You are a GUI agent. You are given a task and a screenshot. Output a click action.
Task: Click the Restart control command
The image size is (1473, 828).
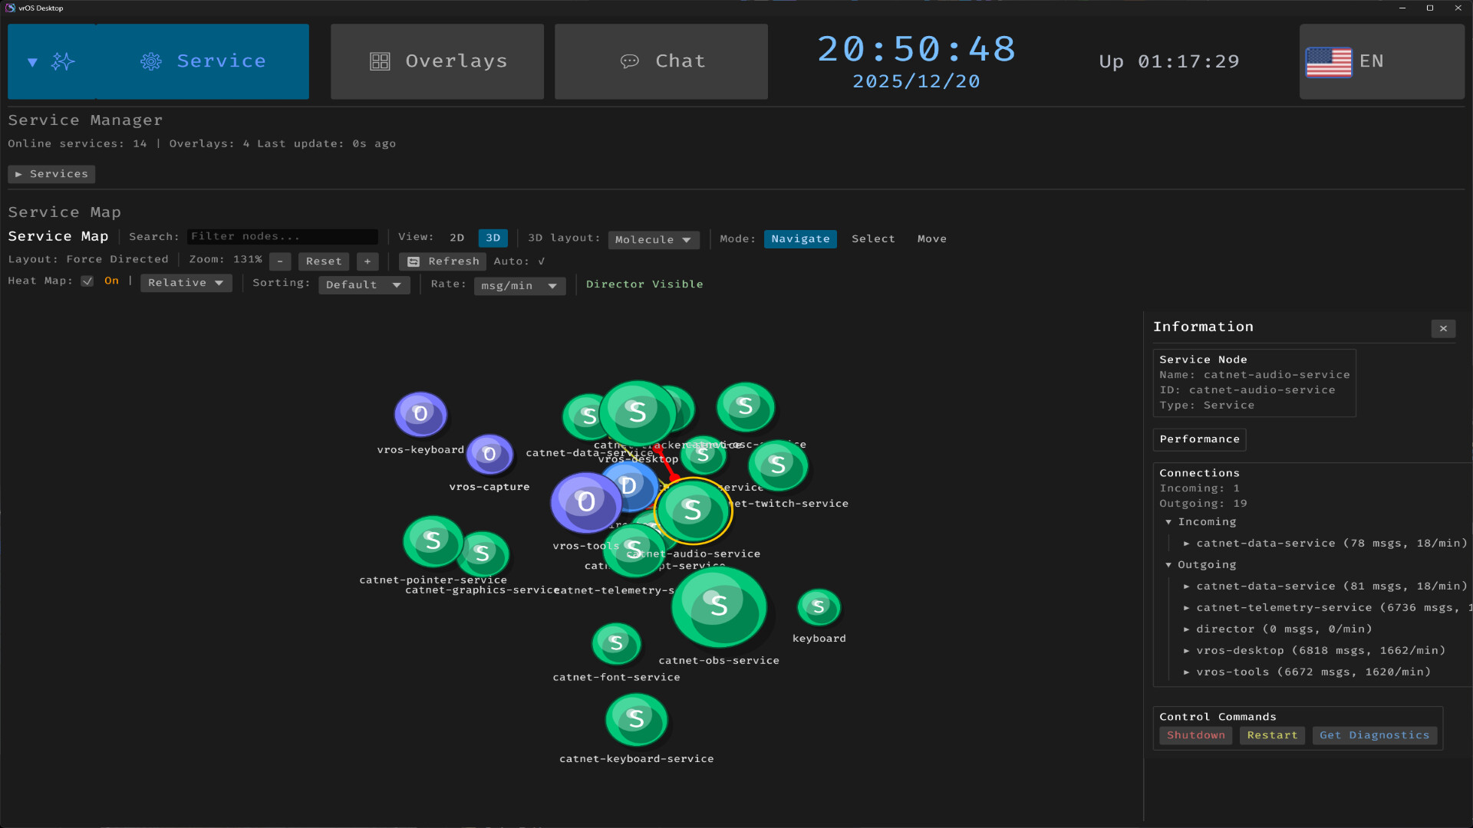pyautogui.click(x=1272, y=735)
